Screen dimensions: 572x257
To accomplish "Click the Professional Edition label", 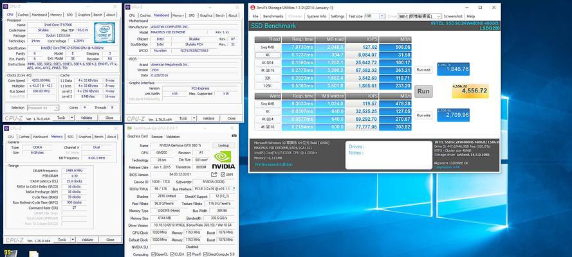I will click(273, 164).
